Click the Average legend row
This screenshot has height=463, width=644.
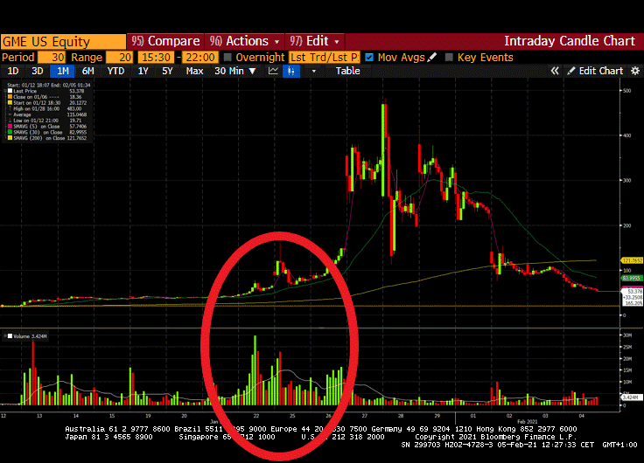coord(46,114)
